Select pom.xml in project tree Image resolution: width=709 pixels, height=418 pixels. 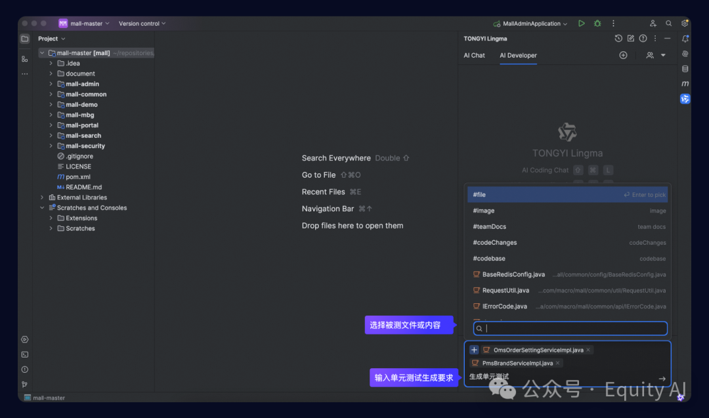(x=74, y=177)
